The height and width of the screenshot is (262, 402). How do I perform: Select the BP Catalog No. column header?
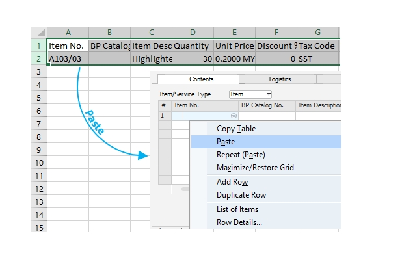point(267,105)
